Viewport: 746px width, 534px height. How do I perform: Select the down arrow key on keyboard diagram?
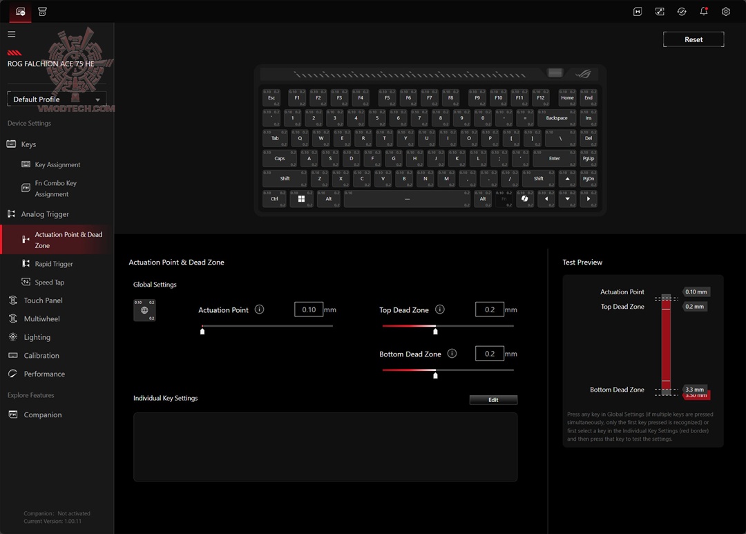pyautogui.click(x=567, y=198)
